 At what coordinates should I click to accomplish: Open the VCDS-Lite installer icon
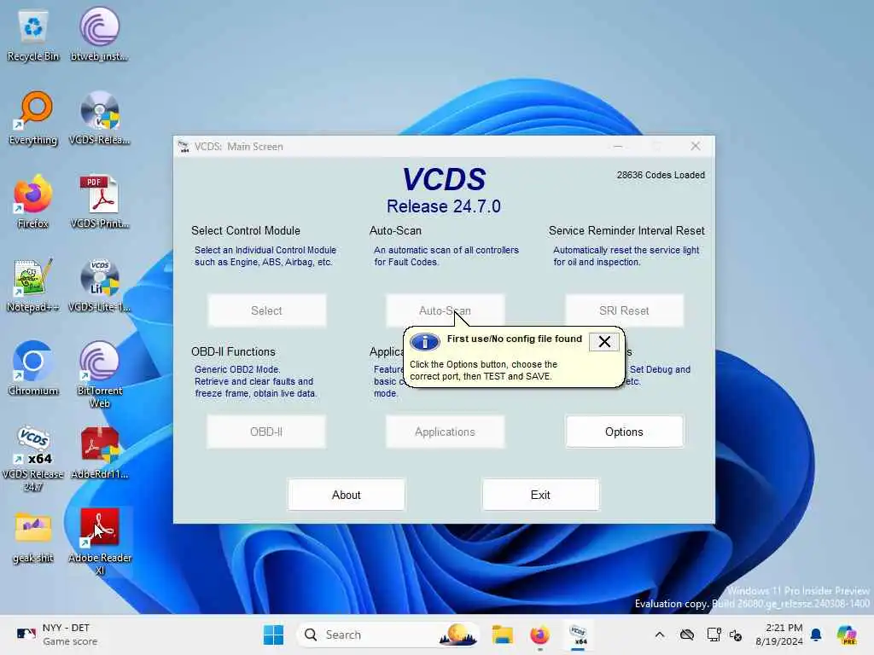tap(99, 285)
